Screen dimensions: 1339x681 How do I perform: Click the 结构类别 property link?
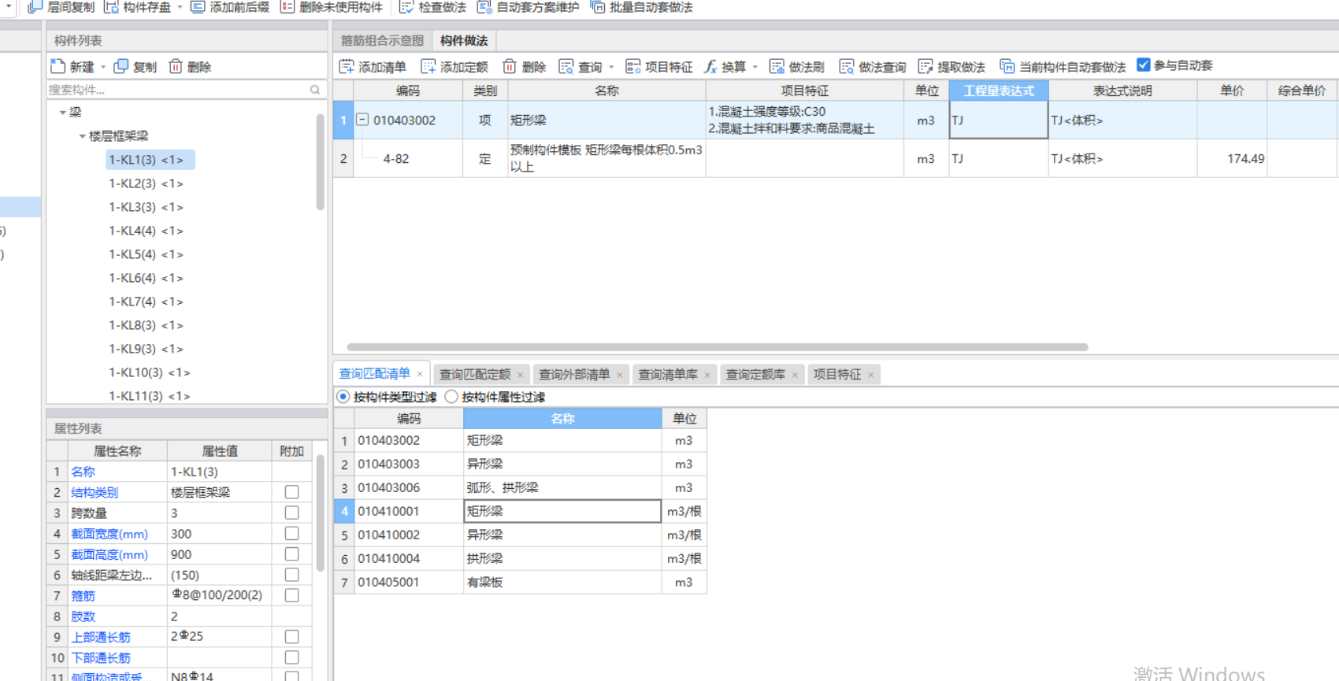pos(95,492)
